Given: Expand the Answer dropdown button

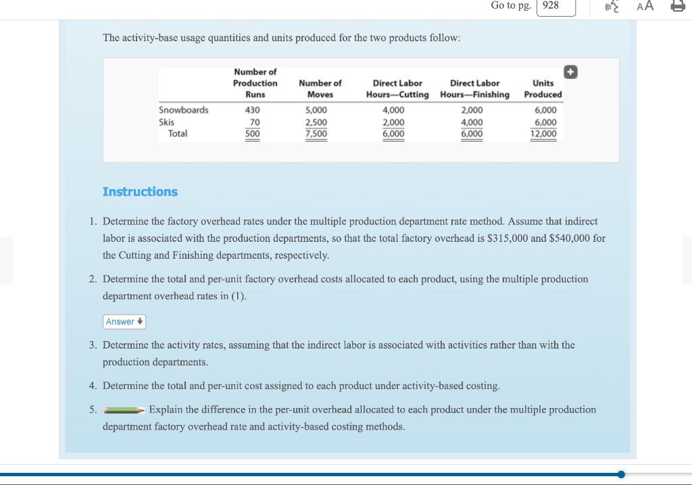Looking at the screenshot, I should (124, 322).
